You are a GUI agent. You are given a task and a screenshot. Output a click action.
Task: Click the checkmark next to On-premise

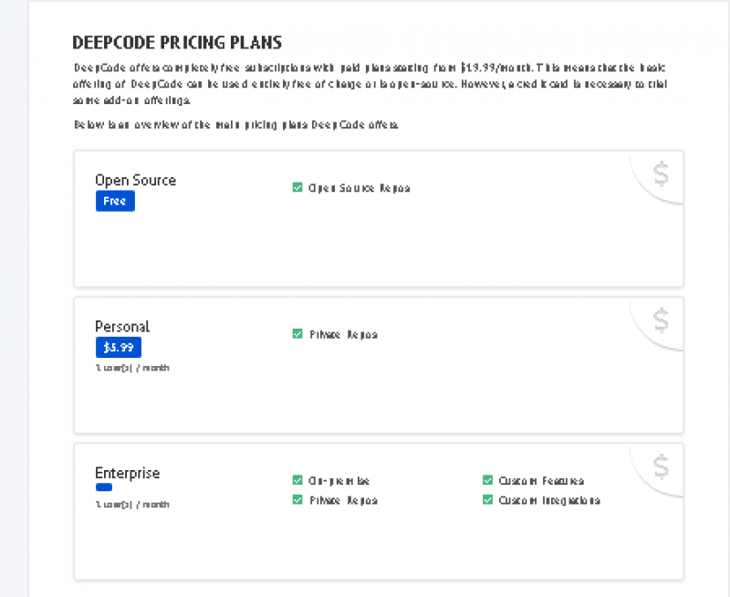(297, 479)
